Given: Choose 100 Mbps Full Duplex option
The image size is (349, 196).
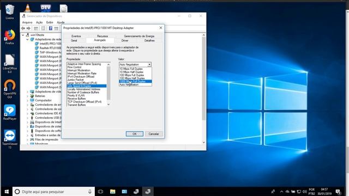Looking at the screenshot, I should (x=136, y=75).
